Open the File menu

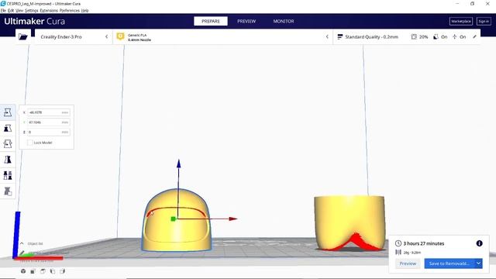coord(3,10)
